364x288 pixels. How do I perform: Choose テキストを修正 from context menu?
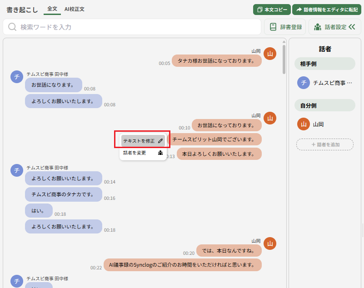coord(139,141)
